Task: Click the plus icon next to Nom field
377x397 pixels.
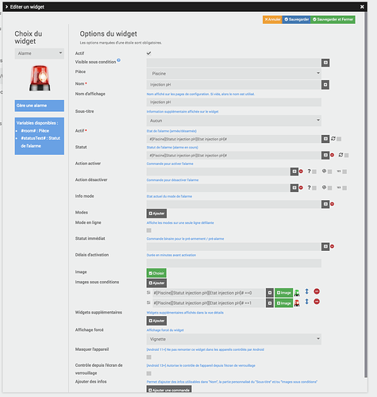Action: pyautogui.click(x=325, y=85)
